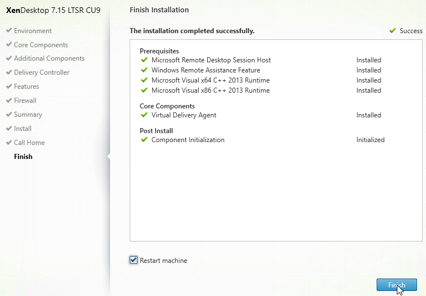Select the Call Home step
Viewport: 426px width, 296px height.
tap(29, 143)
